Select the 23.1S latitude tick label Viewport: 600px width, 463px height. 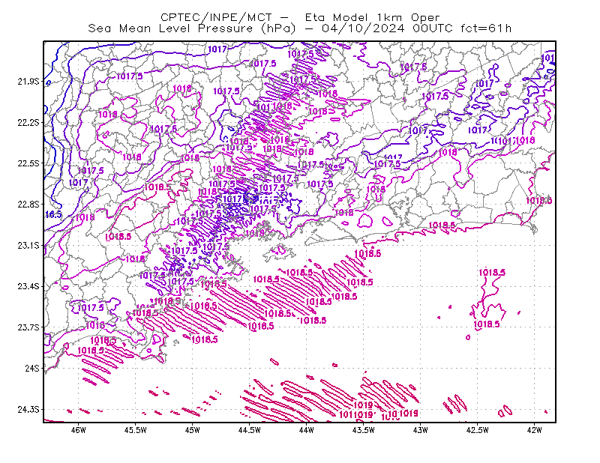28,245
